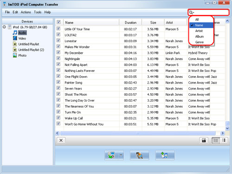Screen dimensions: 232x174
Task: Sort by the Artist column header
Action: click(x=176, y=23)
